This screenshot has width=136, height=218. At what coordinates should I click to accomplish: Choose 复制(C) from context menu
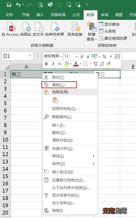tap(70, 85)
